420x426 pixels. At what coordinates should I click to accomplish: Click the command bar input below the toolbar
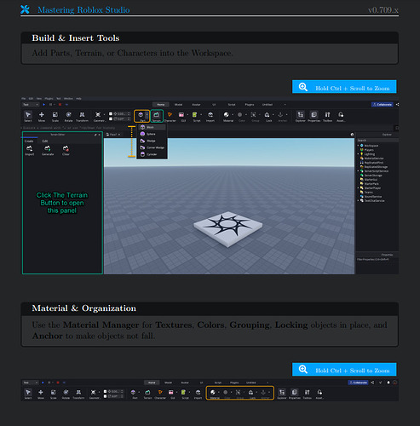pos(207,128)
